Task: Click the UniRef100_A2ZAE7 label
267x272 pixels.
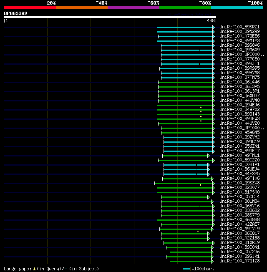Action: coord(239,224)
